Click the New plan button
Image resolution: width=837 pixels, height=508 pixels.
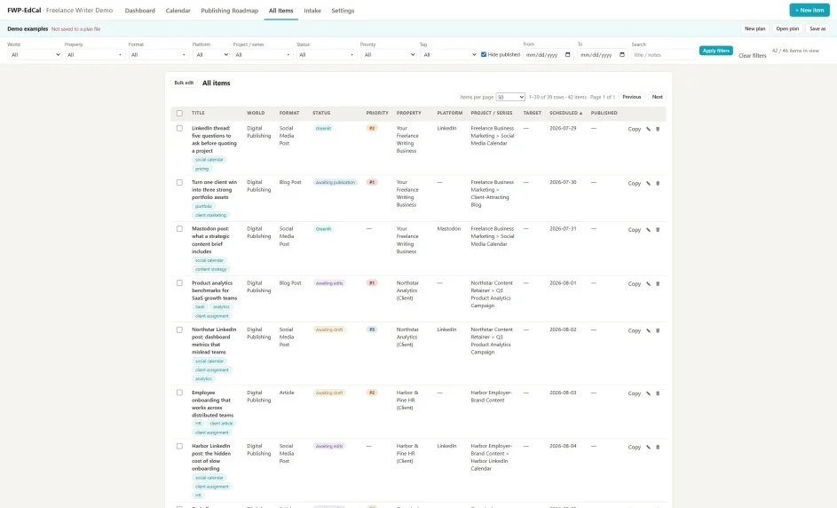click(754, 28)
